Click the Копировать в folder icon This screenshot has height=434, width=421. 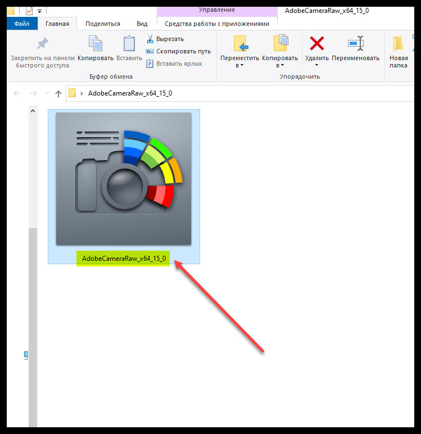(x=280, y=43)
